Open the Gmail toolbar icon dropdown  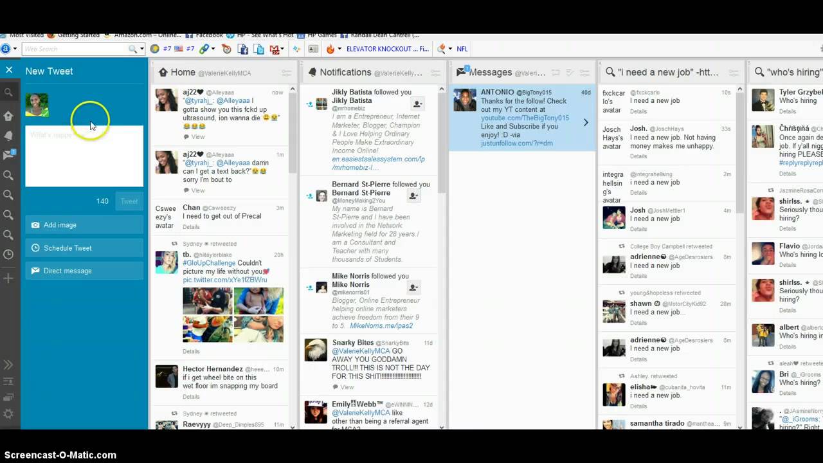(x=282, y=49)
